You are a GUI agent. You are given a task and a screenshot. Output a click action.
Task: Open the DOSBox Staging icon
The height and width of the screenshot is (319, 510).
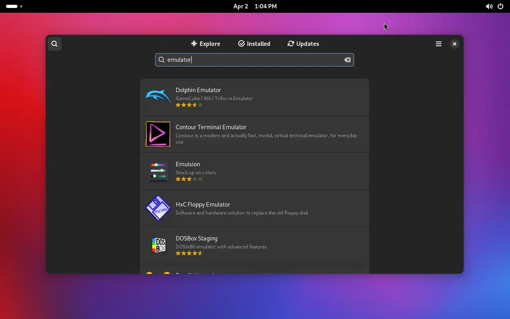click(x=158, y=245)
